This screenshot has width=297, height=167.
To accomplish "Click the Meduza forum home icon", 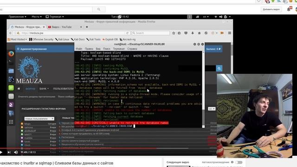I will (19, 89).
